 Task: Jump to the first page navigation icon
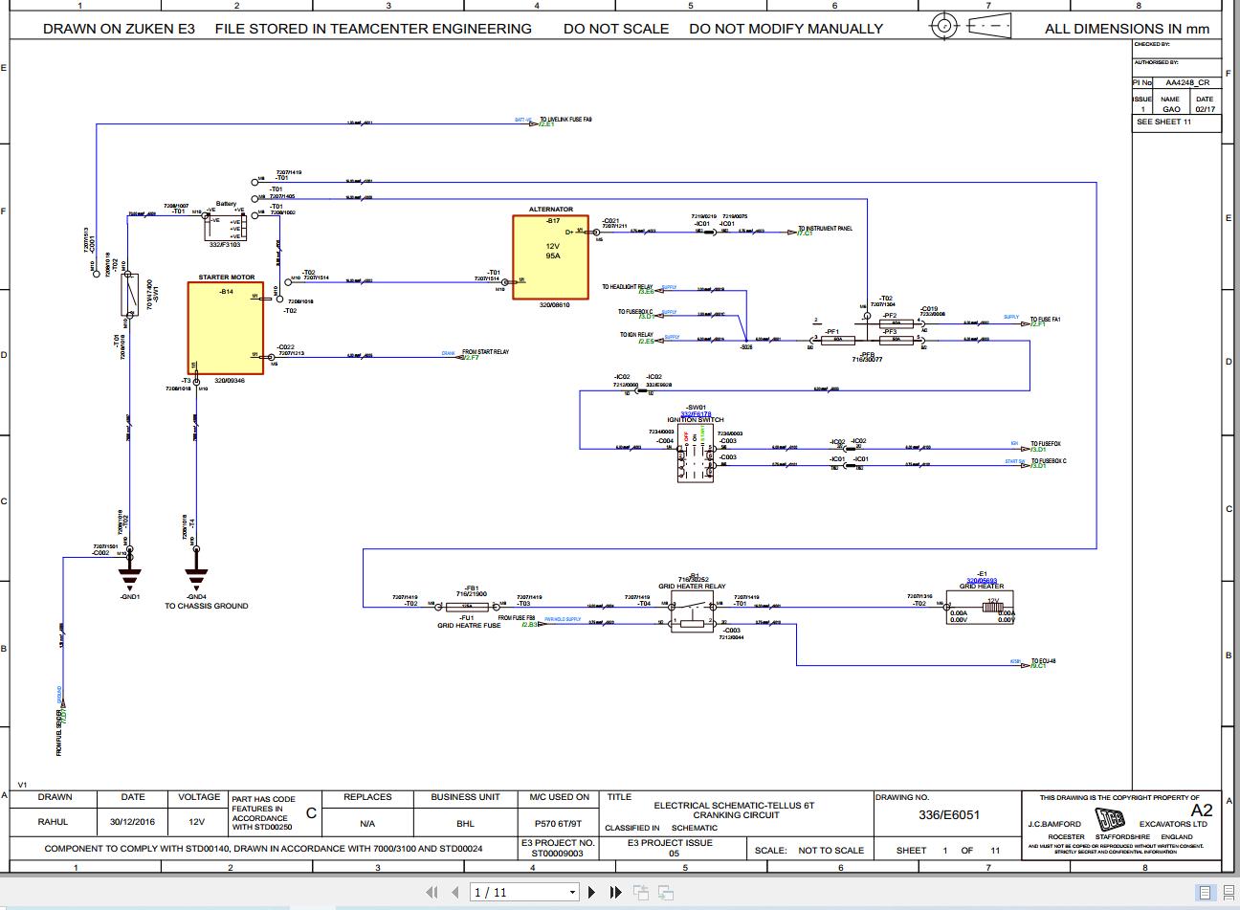(432, 891)
